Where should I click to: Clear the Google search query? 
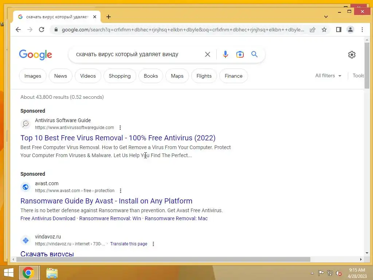pyautogui.click(x=207, y=54)
